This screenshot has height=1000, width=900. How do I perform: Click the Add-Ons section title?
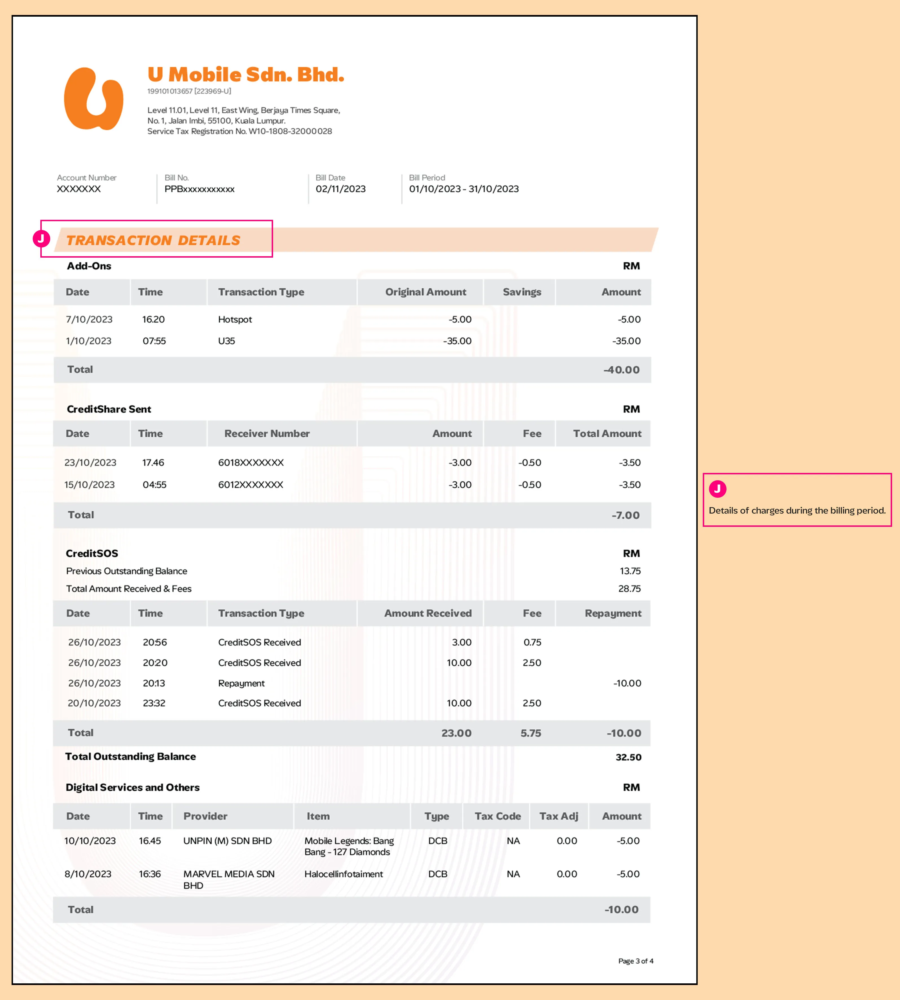click(89, 266)
